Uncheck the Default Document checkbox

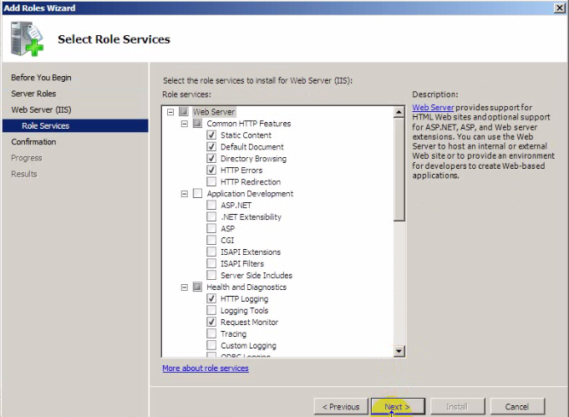click(x=211, y=146)
